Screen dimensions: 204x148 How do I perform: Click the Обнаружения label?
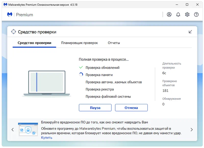(171, 99)
